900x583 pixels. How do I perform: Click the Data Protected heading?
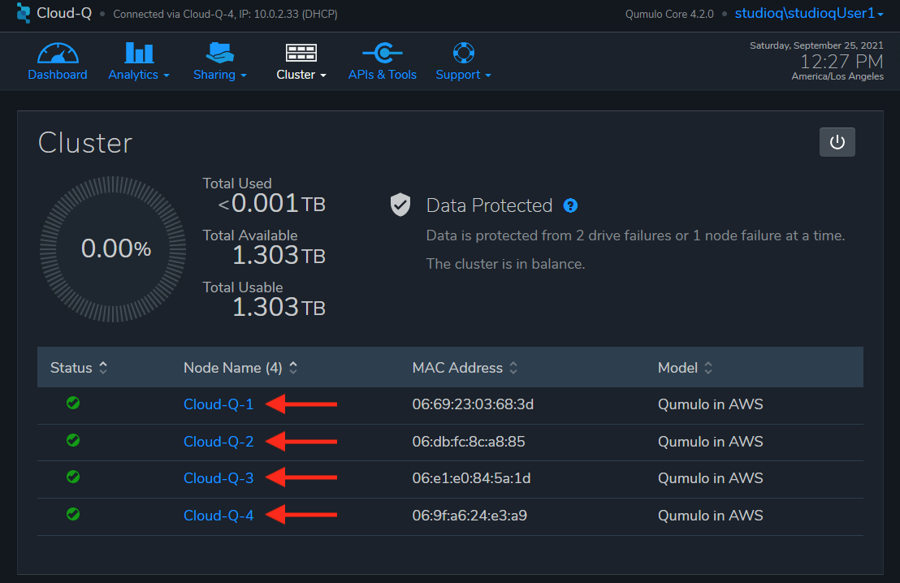489,205
